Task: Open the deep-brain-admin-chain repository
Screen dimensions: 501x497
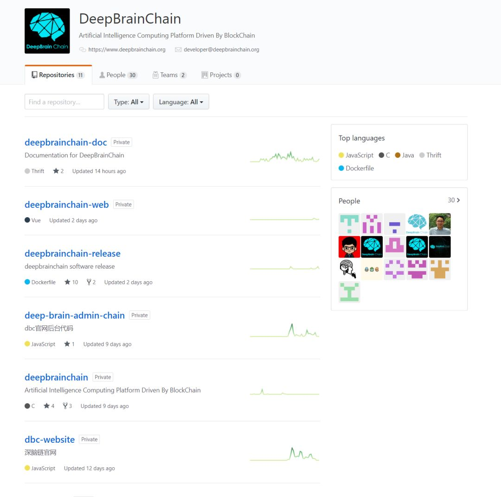Action: click(75, 316)
